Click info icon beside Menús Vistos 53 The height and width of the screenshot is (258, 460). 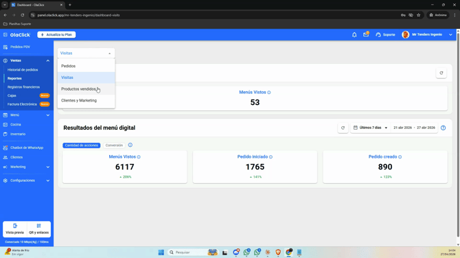click(x=269, y=93)
